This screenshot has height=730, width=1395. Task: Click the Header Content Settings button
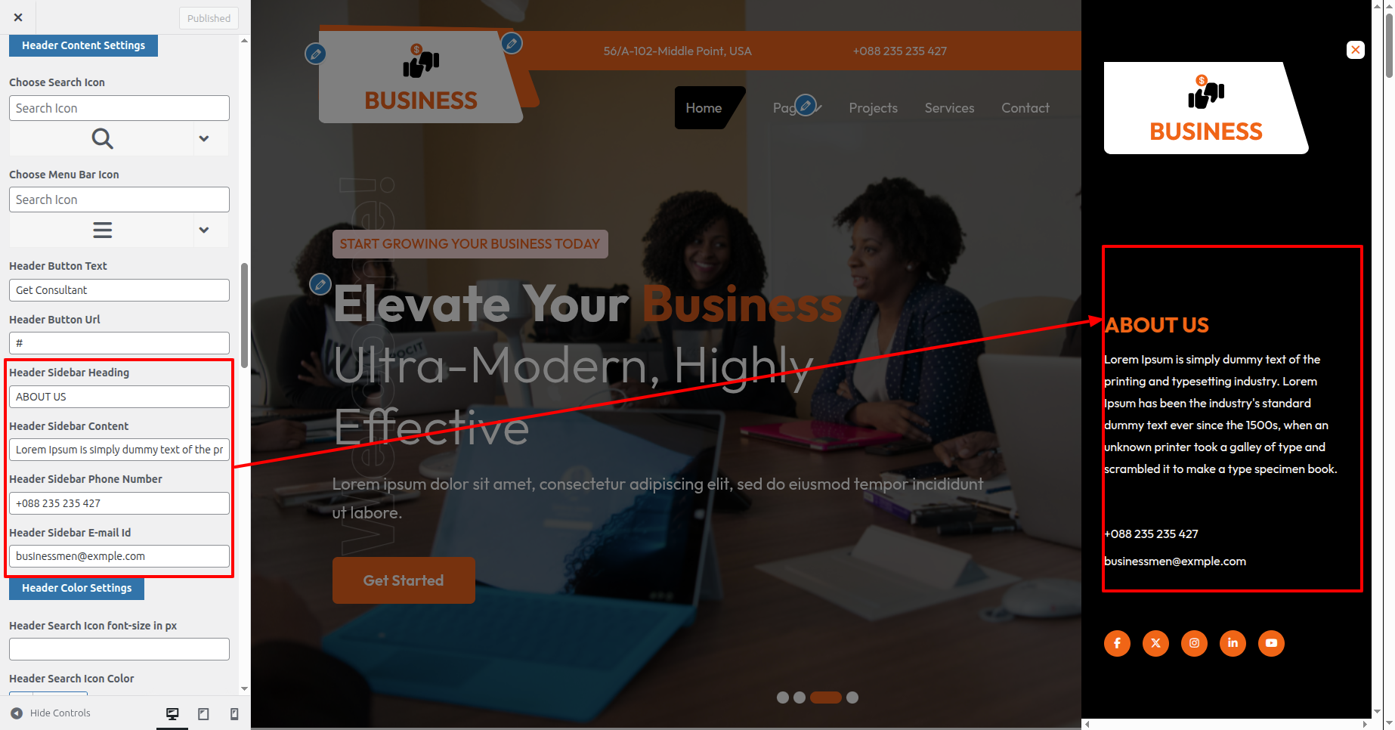(x=83, y=45)
